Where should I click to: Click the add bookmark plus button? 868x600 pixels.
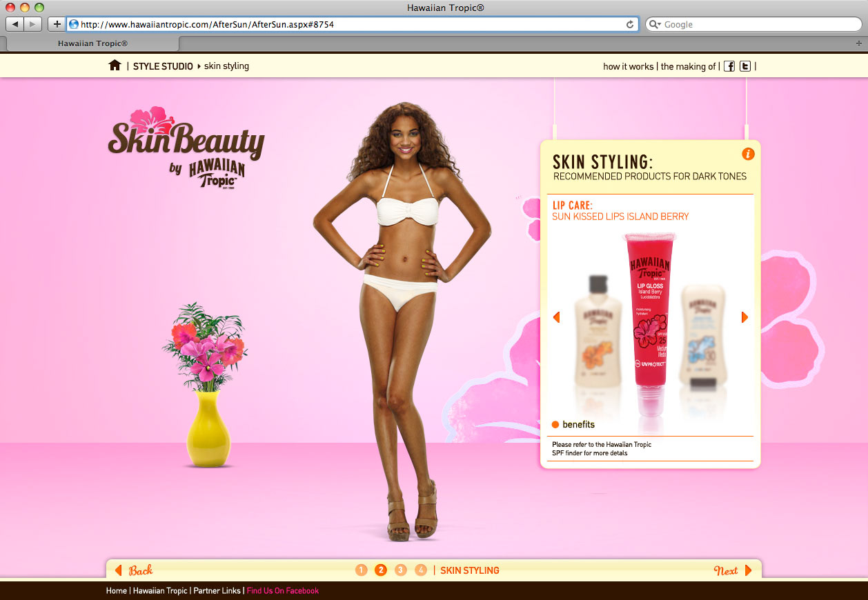point(57,24)
